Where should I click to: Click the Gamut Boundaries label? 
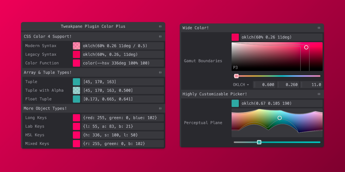click(x=203, y=61)
